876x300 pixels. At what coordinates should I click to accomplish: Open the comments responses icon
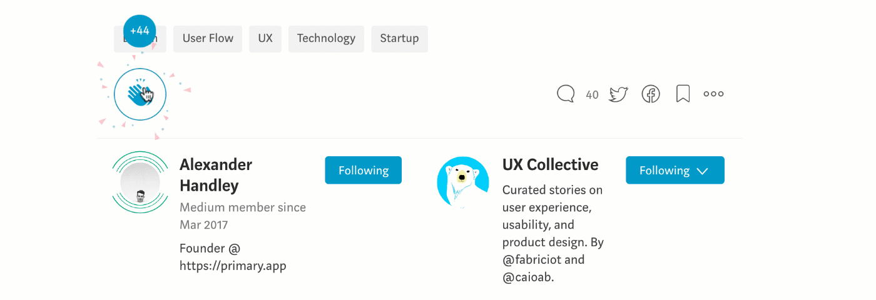pos(566,94)
